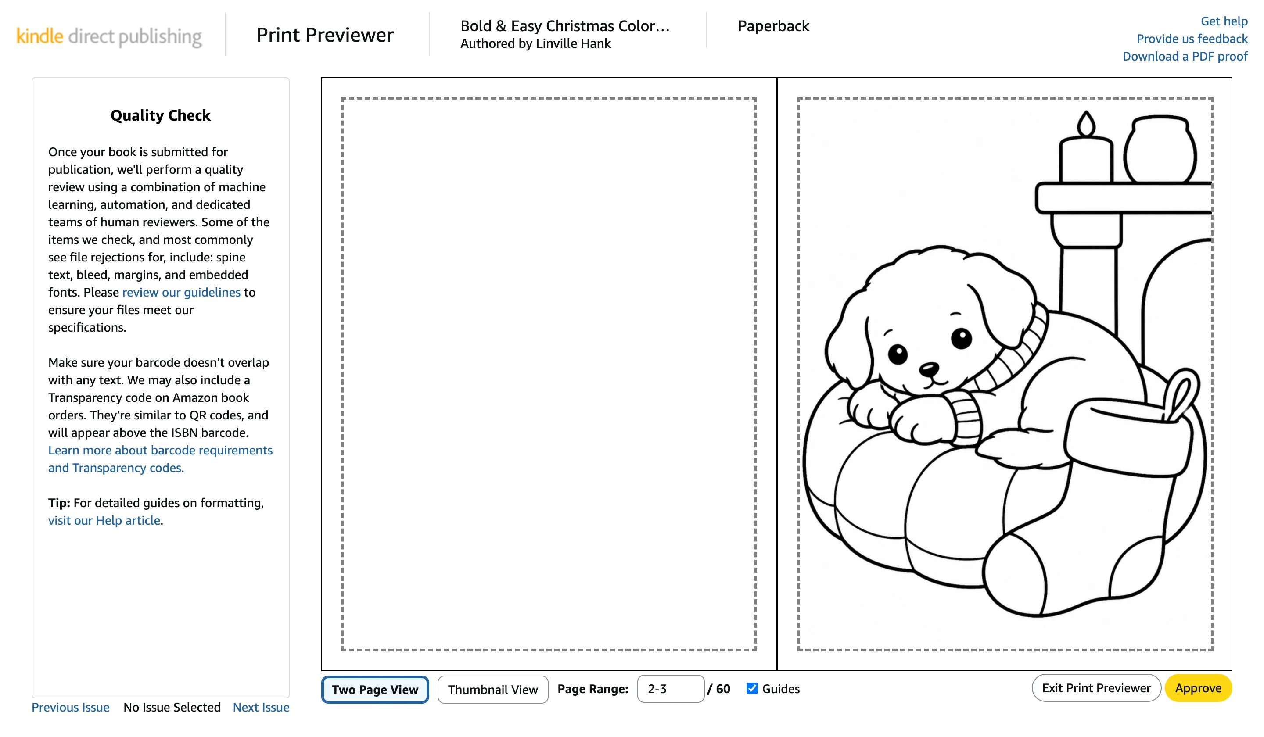Click the Page Range input field
Screen dimensions: 1264x737
pos(671,689)
